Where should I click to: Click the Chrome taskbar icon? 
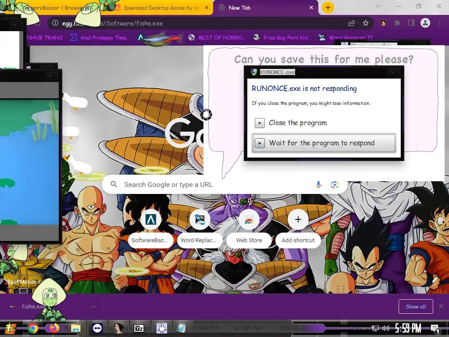point(32,328)
